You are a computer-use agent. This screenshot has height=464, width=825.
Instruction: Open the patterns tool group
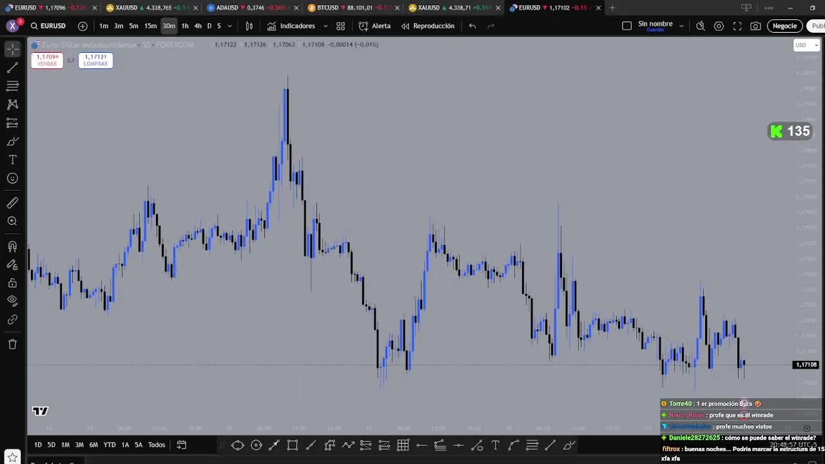coord(12,104)
